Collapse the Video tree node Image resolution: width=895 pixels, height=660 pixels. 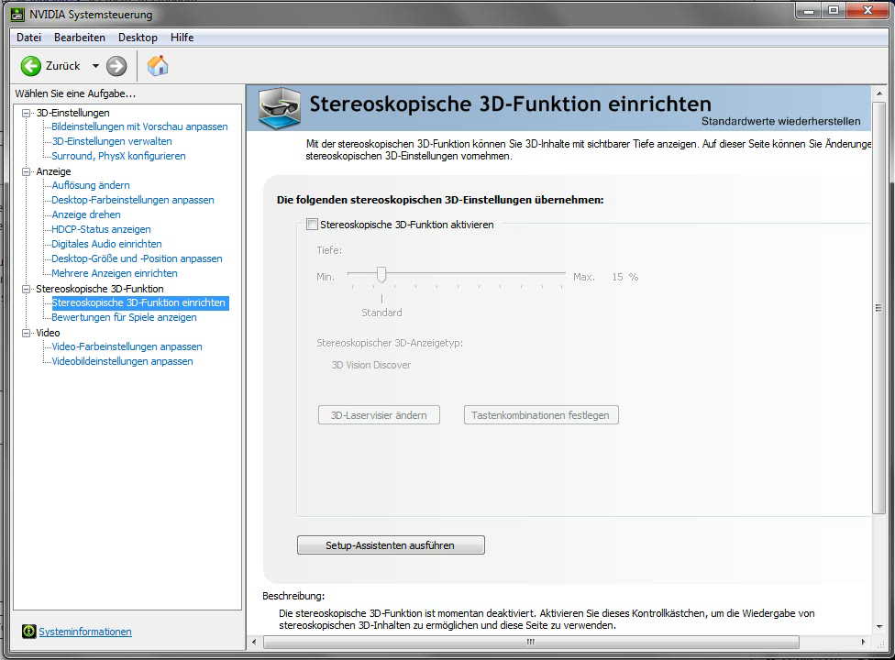26,333
